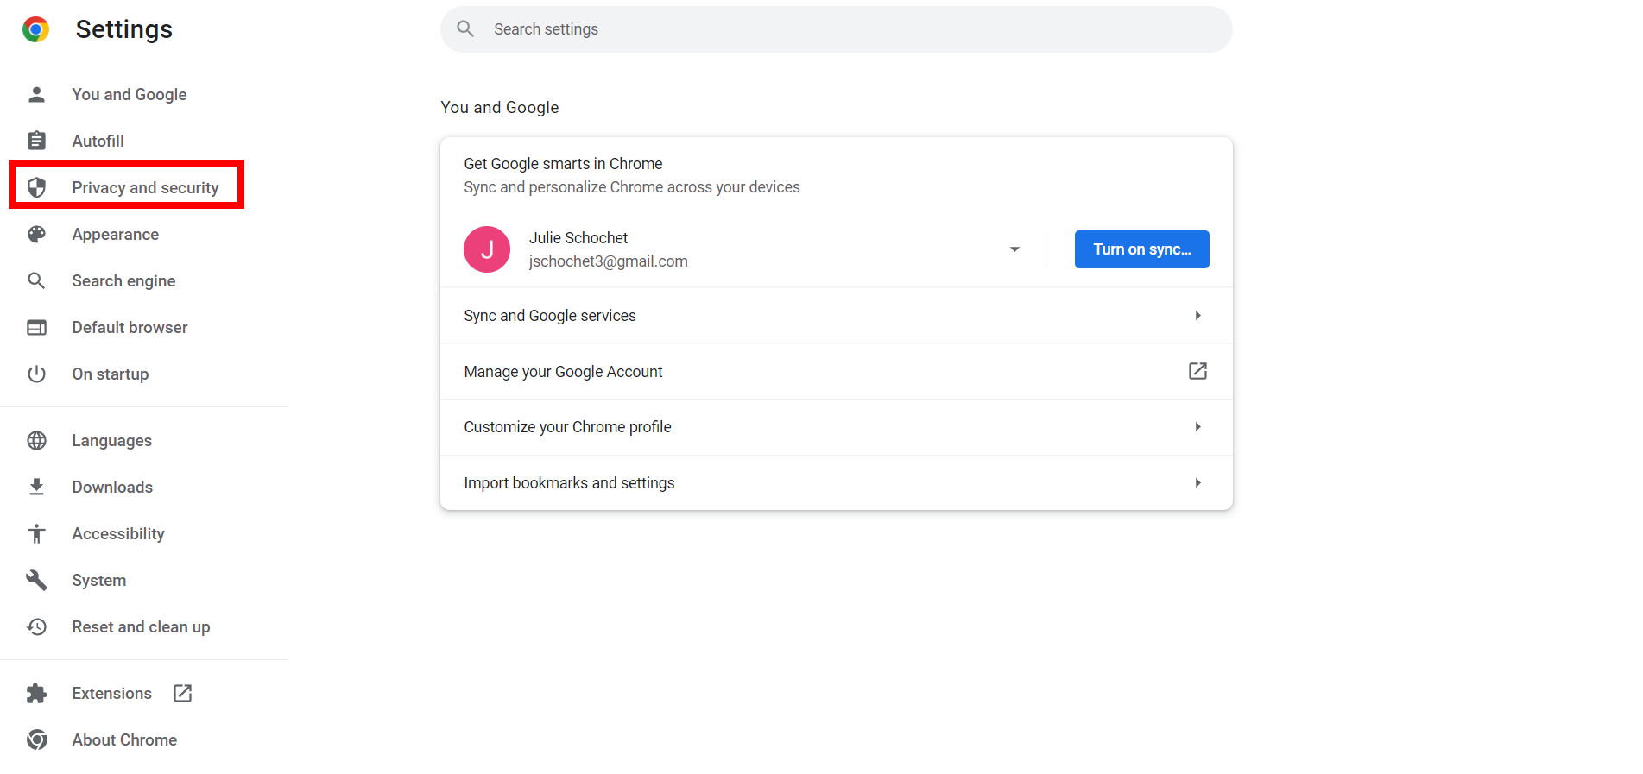Go to Accessibility settings
The image size is (1643, 774).
pos(118,533)
